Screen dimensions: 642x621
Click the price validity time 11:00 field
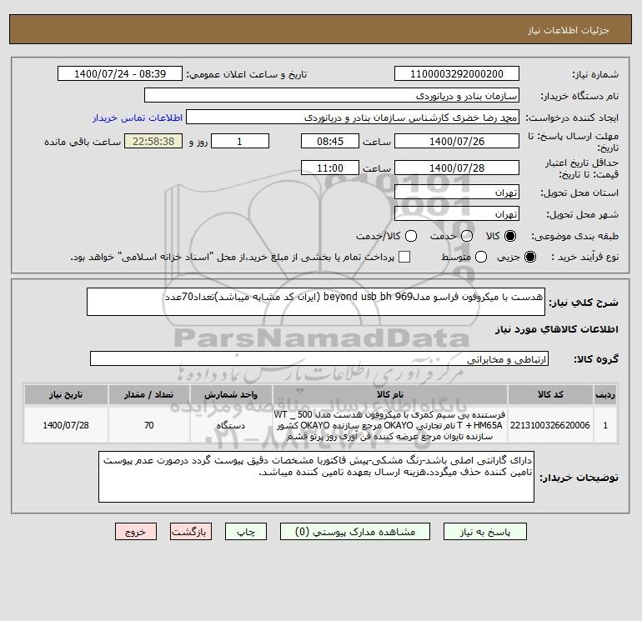coord(330,168)
